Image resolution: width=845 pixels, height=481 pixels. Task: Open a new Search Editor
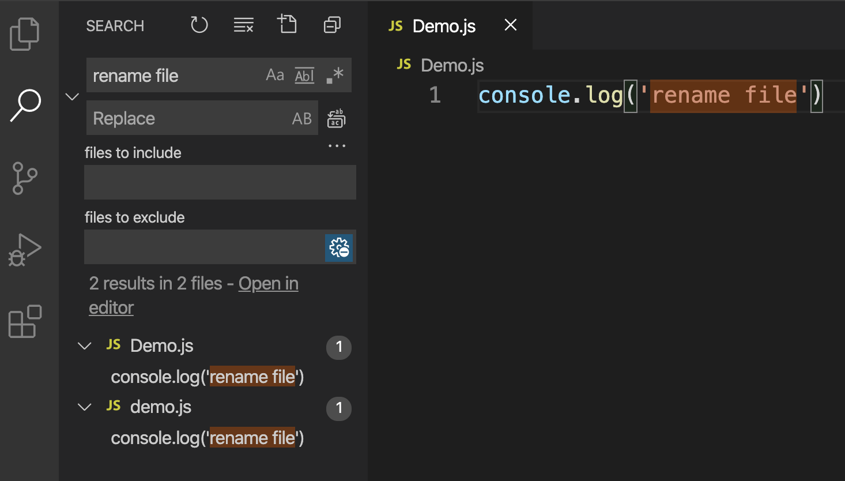[287, 24]
